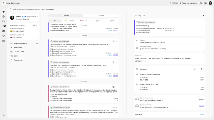This screenshot has height=120, width=214.
Task: Open Продукты и решения menu
Action: [x=188, y=3]
